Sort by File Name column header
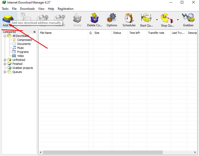This screenshot has height=156, width=199. tap(63, 33)
